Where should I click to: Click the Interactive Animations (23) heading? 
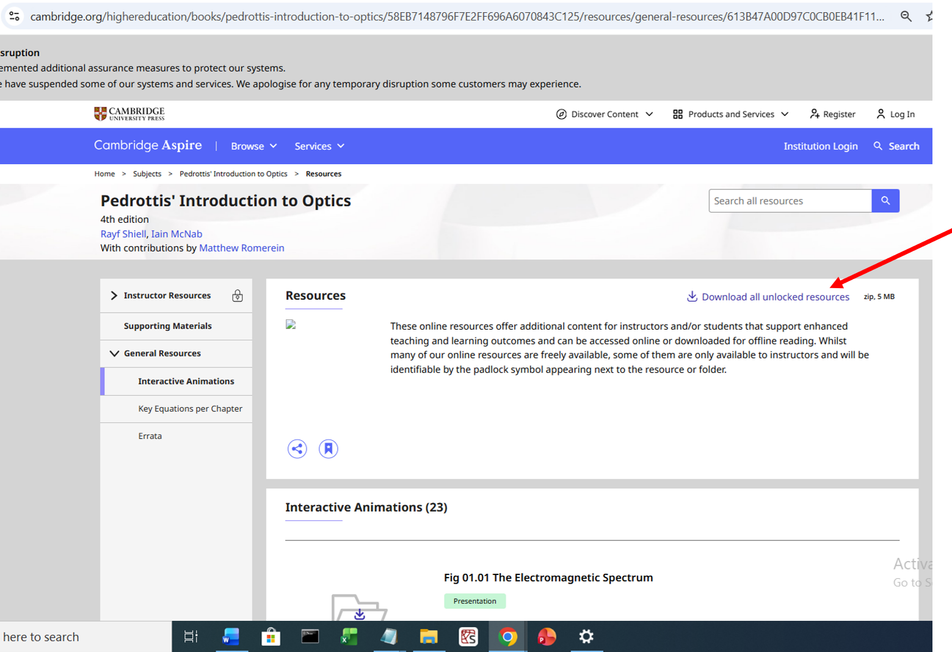click(366, 507)
